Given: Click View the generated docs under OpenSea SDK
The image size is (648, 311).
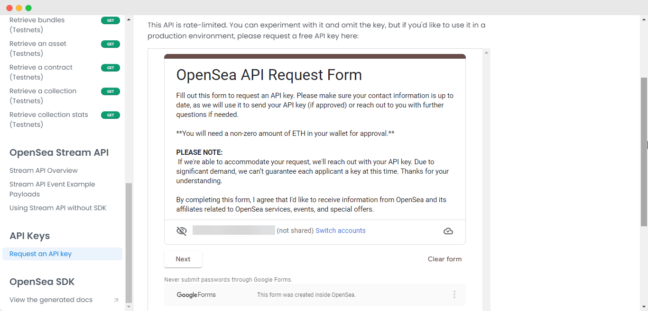Looking at the screenshot, I should [51, 300].
